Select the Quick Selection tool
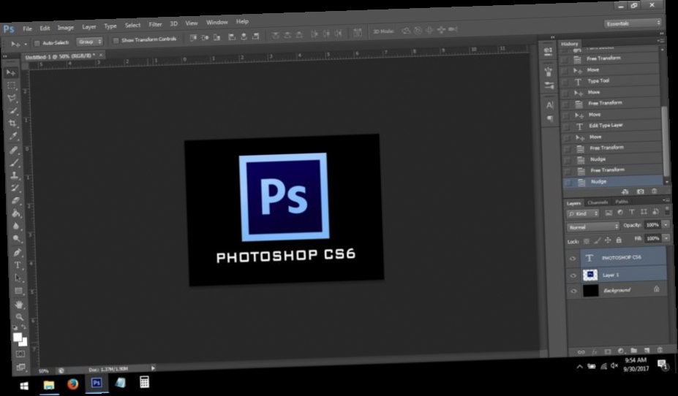This screenshot has width=678, height=396. click(13, 111)
